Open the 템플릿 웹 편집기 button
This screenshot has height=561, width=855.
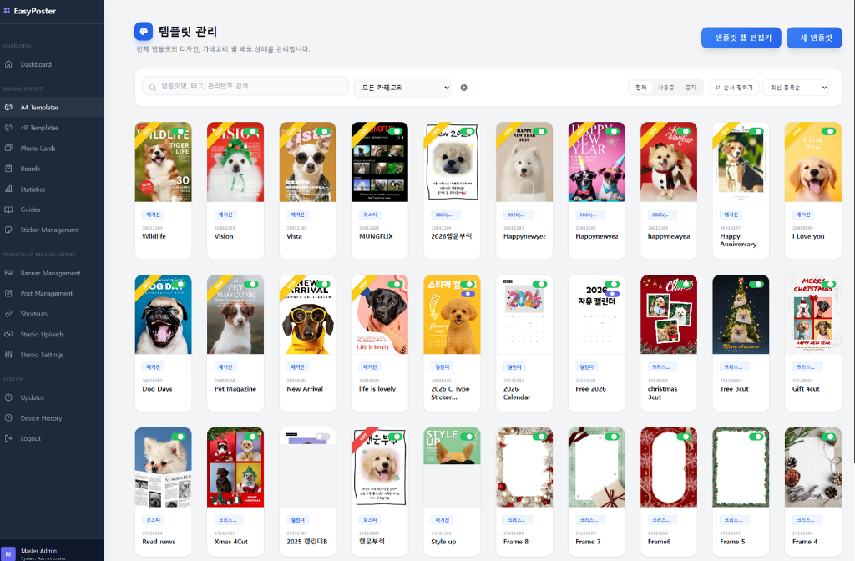(x=741, y=38)
